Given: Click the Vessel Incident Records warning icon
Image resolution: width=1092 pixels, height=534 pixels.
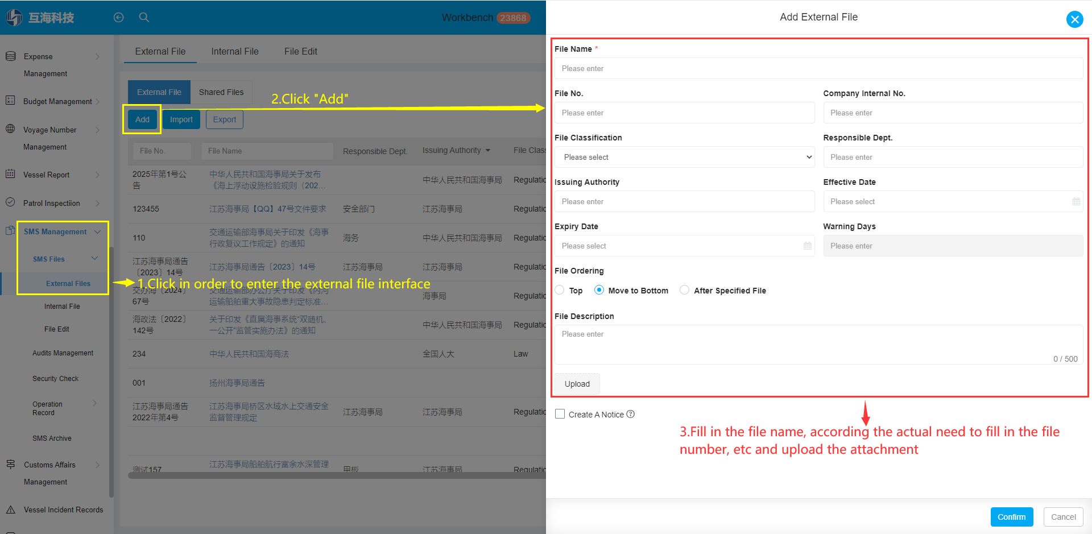Looking at the screenshot, I should tap(10, 510).
